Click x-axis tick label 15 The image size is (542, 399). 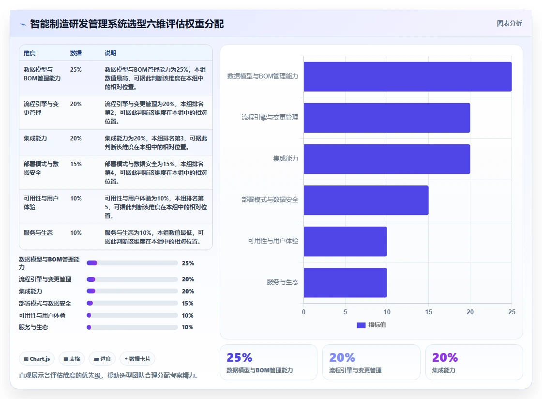429,312
